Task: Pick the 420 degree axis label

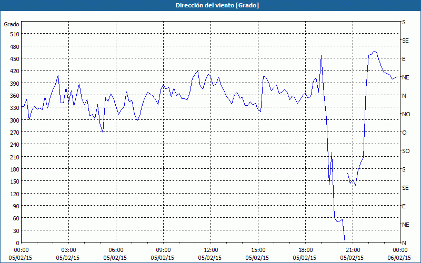Action: (15, 71)
